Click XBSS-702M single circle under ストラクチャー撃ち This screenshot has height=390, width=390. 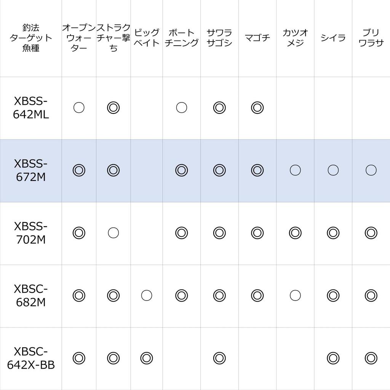point(113,233)
